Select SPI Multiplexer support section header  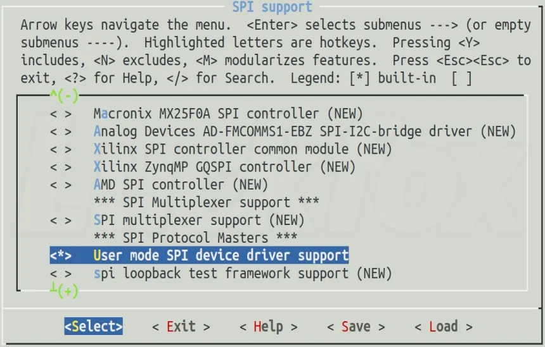point(207,202)
